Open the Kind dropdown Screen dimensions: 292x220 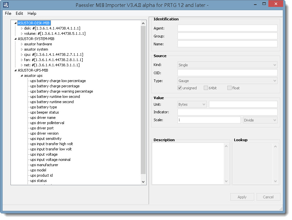(x=227, y=65)
